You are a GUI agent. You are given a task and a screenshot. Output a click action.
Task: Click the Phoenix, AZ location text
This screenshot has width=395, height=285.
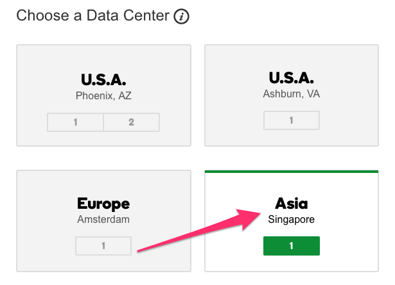(103, 95)
